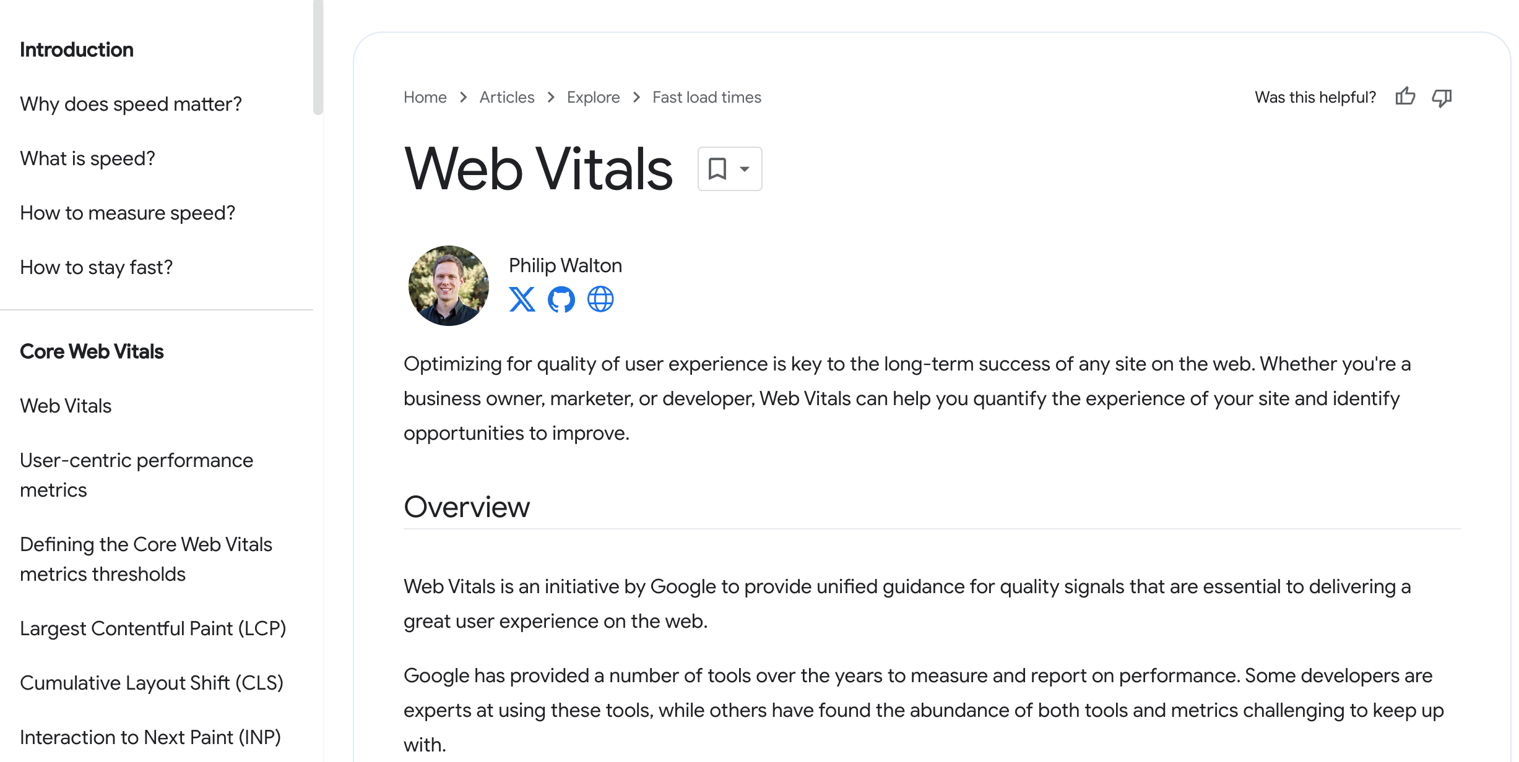Open Philip Walton's GitHub profile icon
This screenshot has height=762, width=1519.
(561, 299)
